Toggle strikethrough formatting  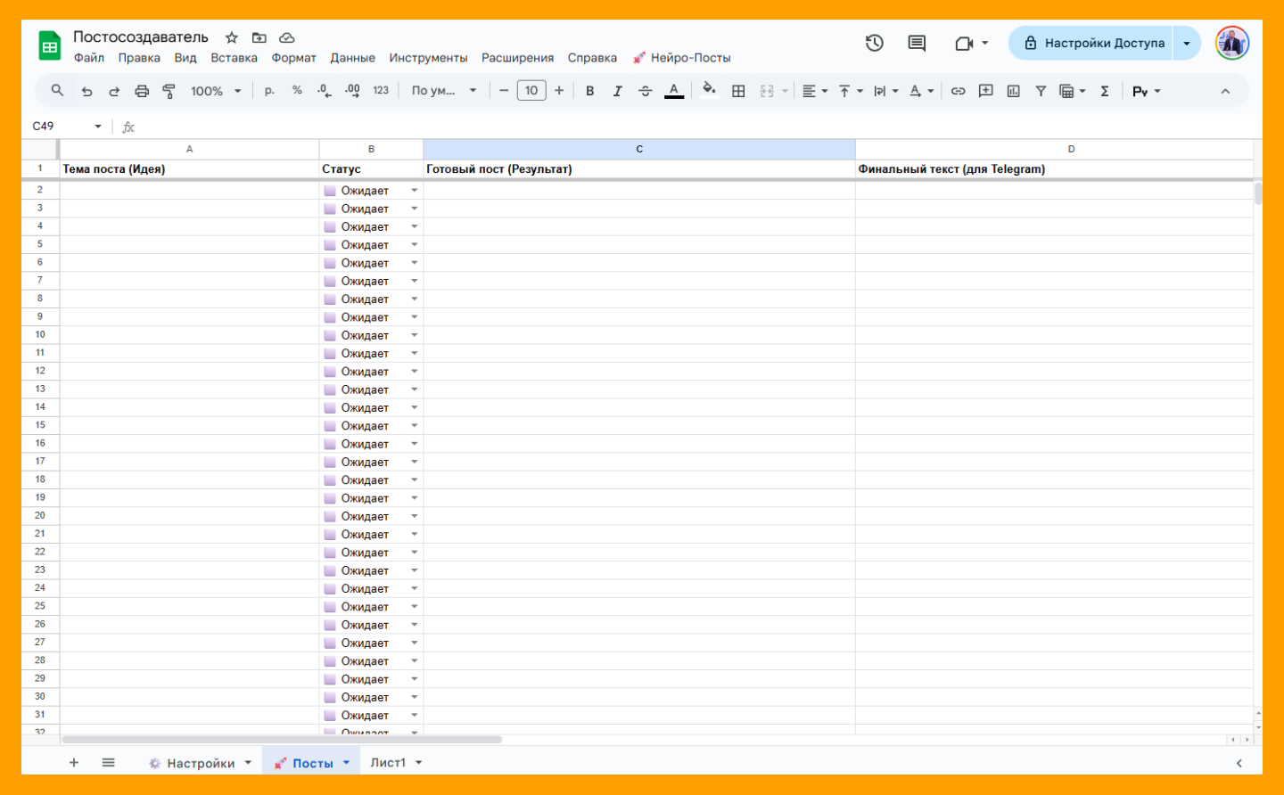pos(646,91)
